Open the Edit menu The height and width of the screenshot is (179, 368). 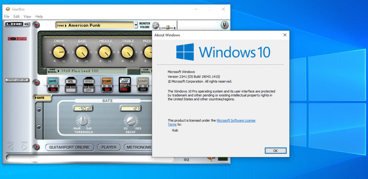coord(17,17)
